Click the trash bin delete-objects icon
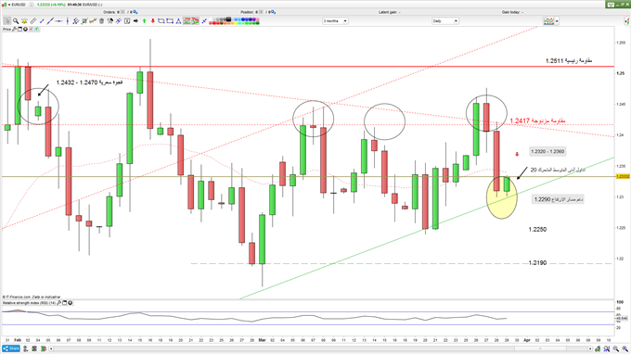The image size is (631, 354). pos(101,21)
